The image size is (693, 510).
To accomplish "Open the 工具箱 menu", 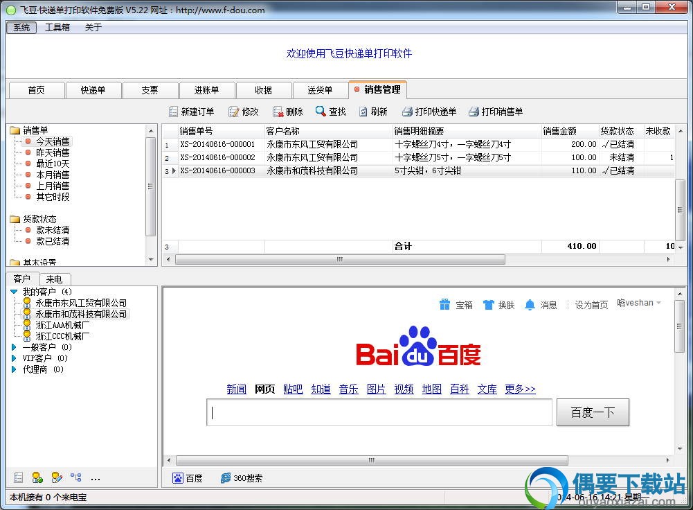I will 57,28.
